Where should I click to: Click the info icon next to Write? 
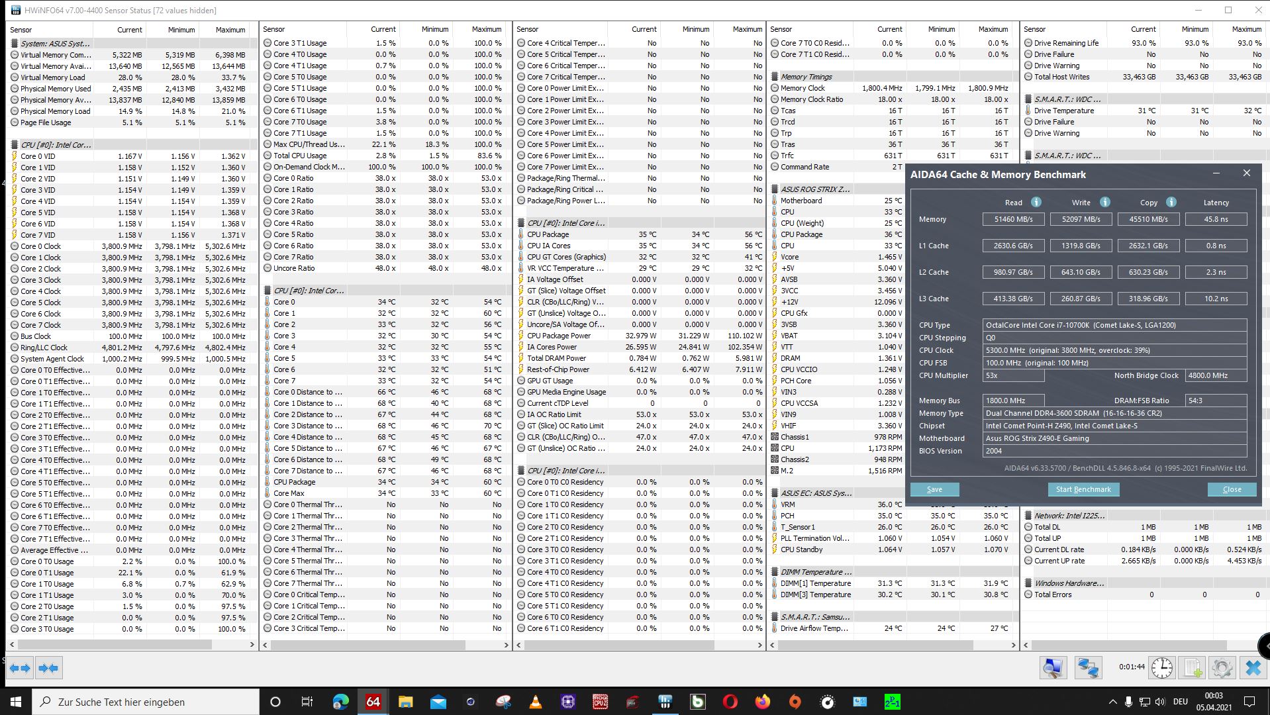(1104, 202)
